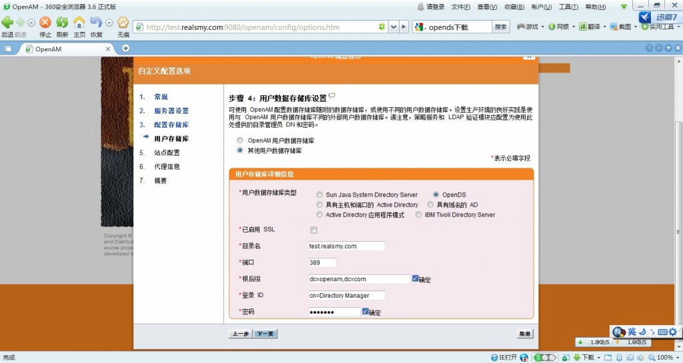The image size is (683, 363).
Task: Click the IME moon half-width icon
Action: click(x=642, y=332)
